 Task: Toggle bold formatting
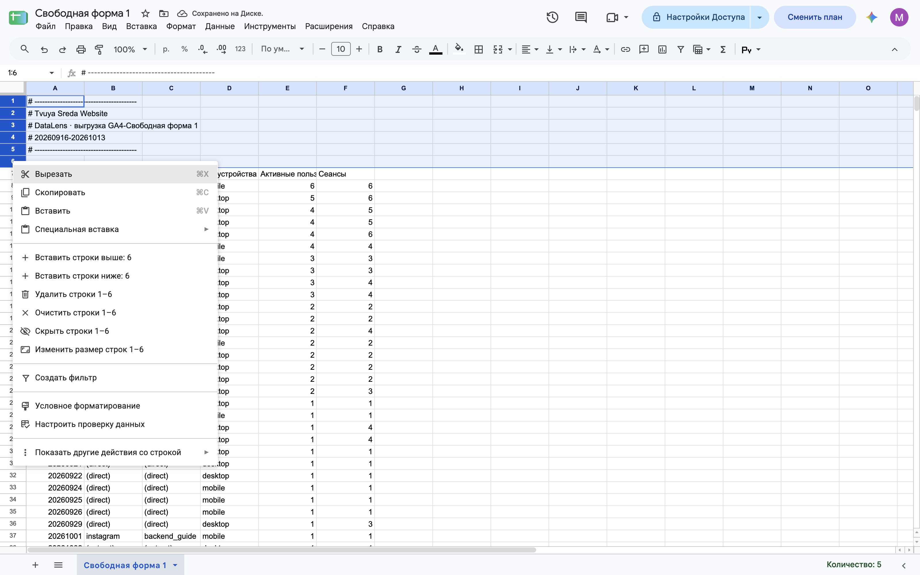coord(379,49)
